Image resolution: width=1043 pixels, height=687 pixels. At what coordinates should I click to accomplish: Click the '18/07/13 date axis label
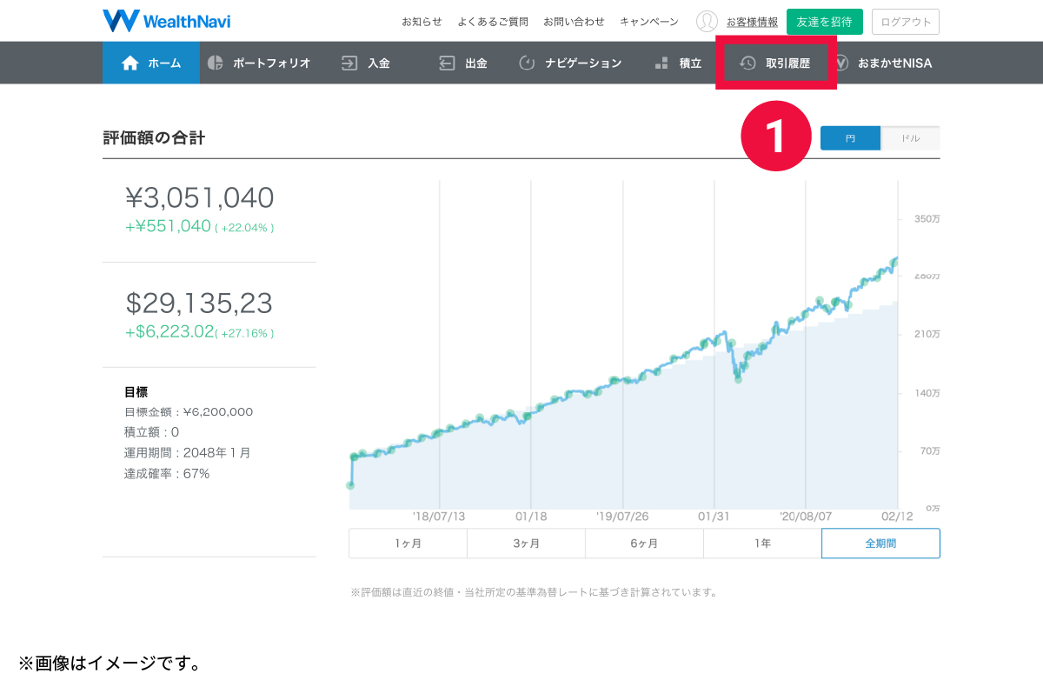tap(439, 517)
